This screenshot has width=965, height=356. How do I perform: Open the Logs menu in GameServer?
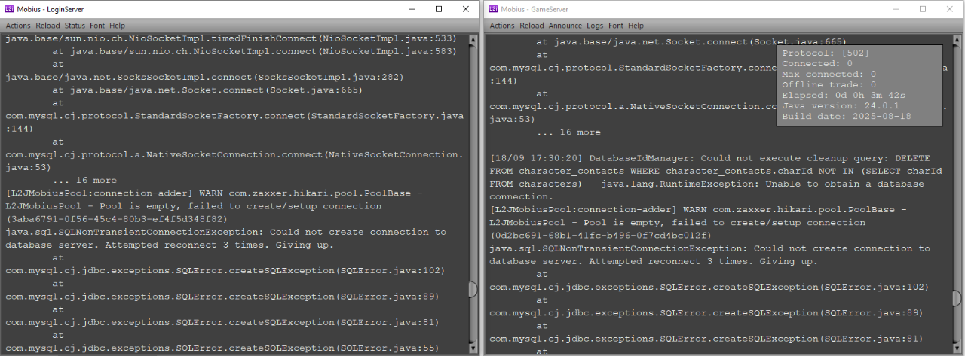pos(595,26)
